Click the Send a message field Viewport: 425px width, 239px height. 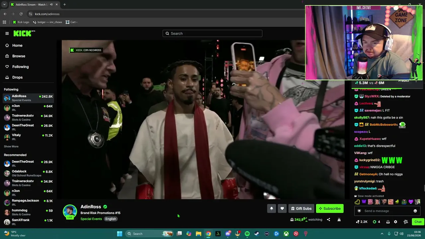tap(387, 211)
